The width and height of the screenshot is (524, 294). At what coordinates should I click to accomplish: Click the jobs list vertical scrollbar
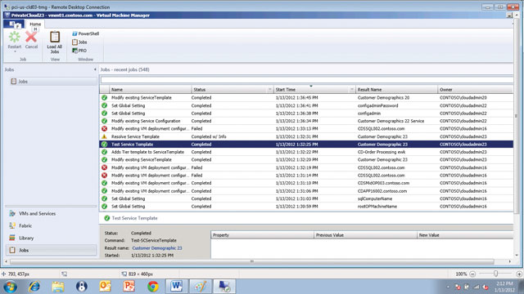coord(516,116)
